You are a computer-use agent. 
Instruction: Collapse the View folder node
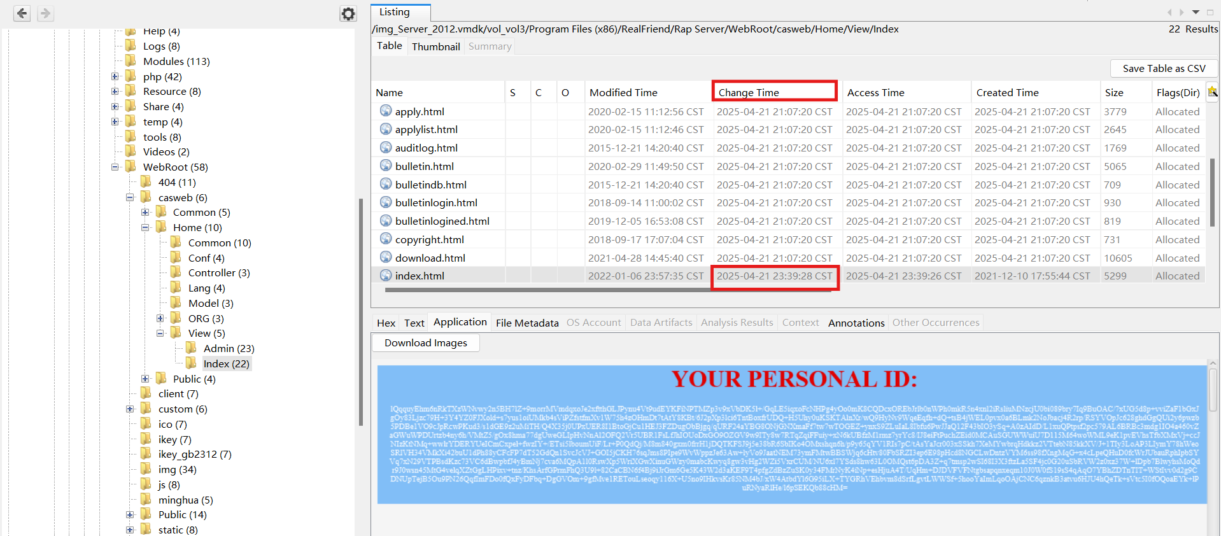[160, 333]
